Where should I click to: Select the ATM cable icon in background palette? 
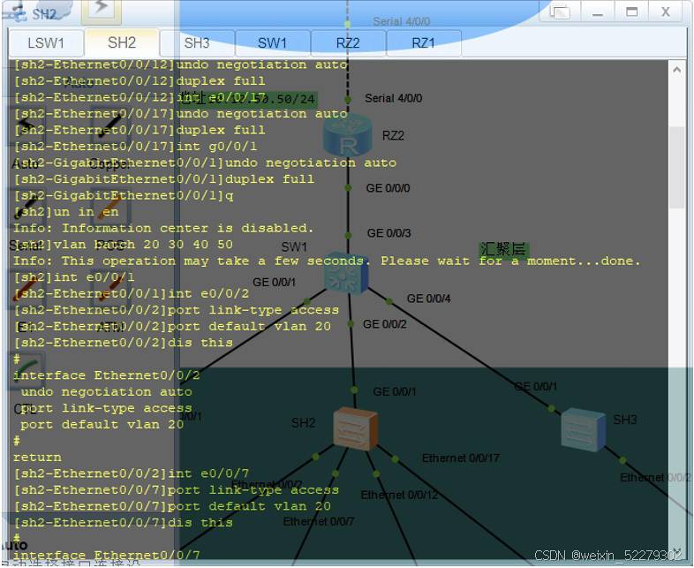109,288
